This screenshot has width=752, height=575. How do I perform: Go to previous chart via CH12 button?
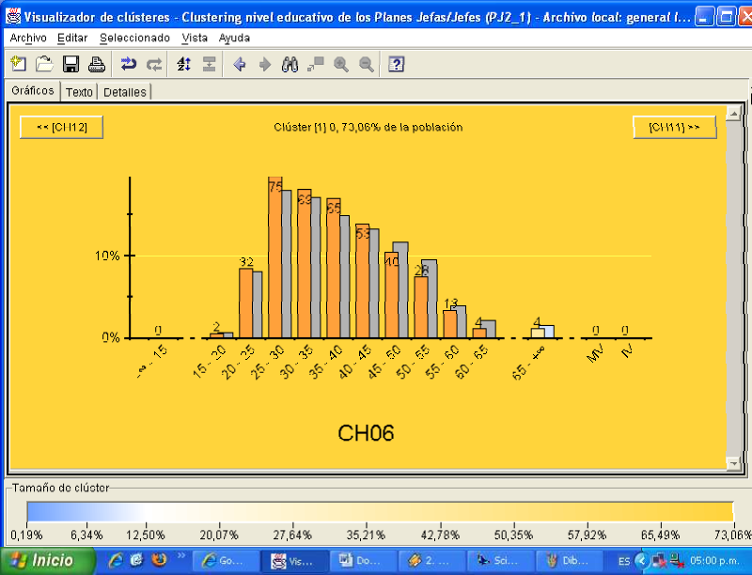[61, 127]
